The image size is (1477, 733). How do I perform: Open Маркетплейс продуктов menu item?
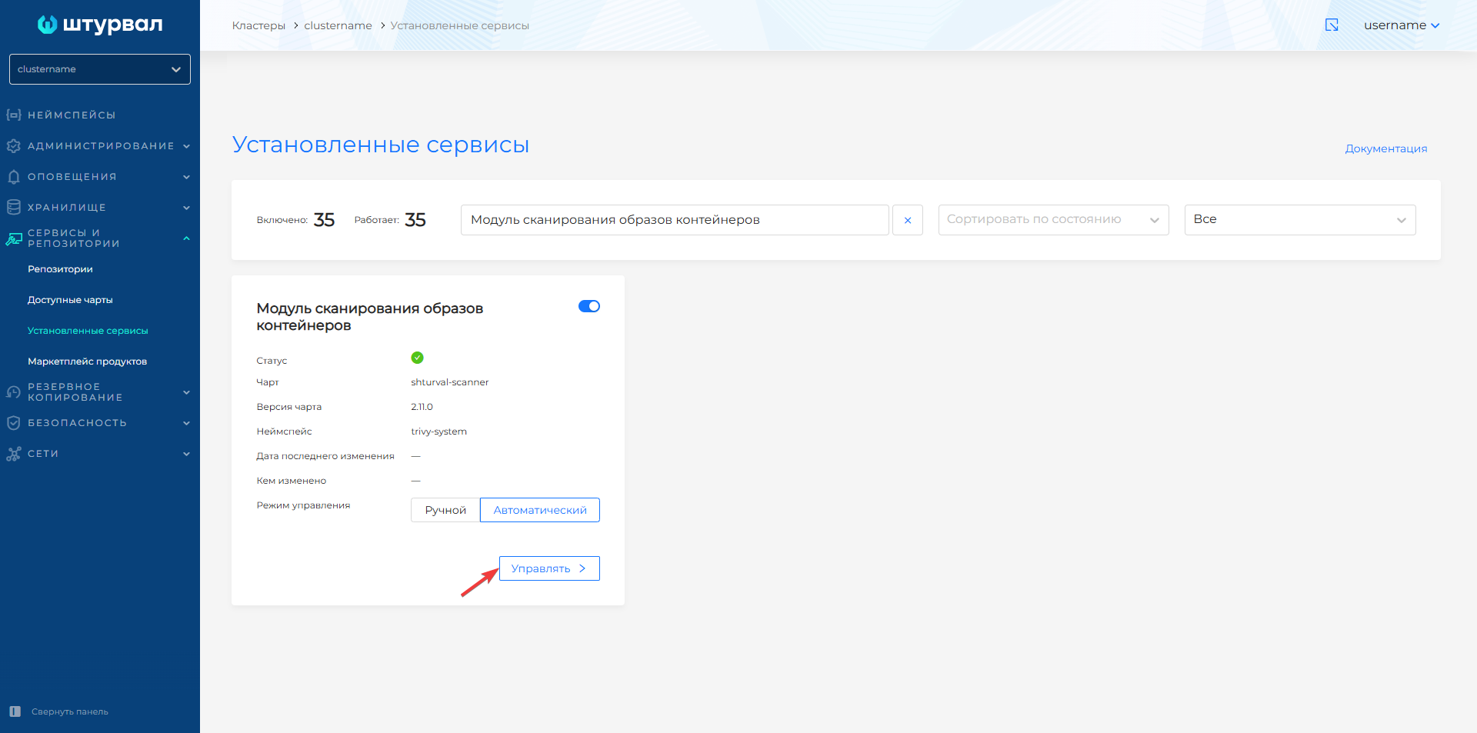point(87,362)
